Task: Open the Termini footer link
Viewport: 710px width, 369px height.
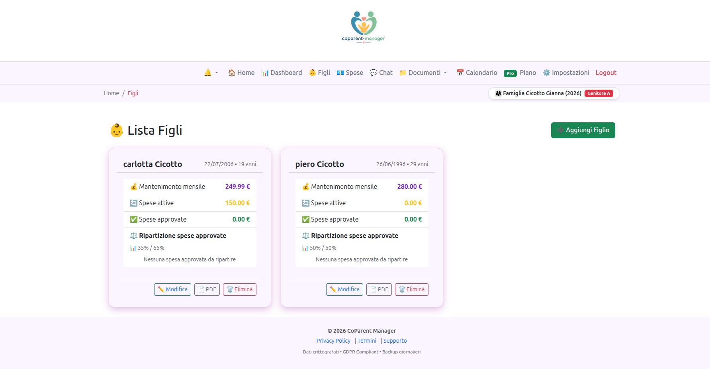Action: click(x=367, y=341)
